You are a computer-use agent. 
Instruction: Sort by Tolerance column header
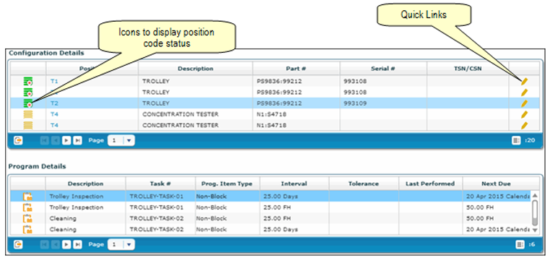(x=364, y=184)
